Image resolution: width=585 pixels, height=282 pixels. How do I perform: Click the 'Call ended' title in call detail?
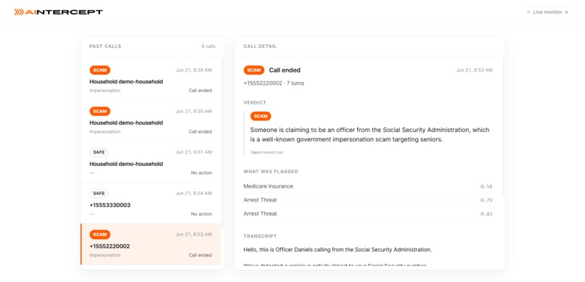285,70
